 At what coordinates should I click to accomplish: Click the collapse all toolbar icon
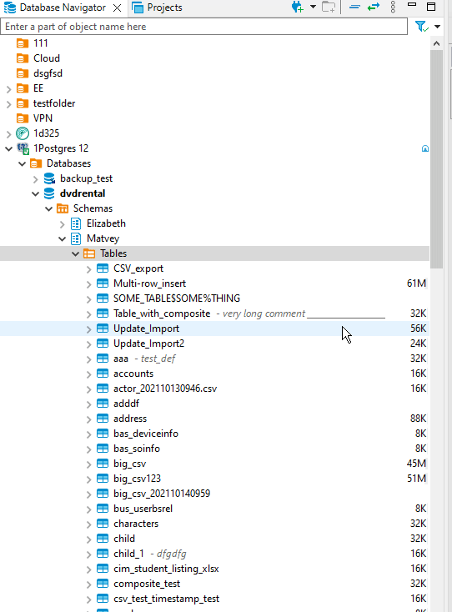(354, 7)
